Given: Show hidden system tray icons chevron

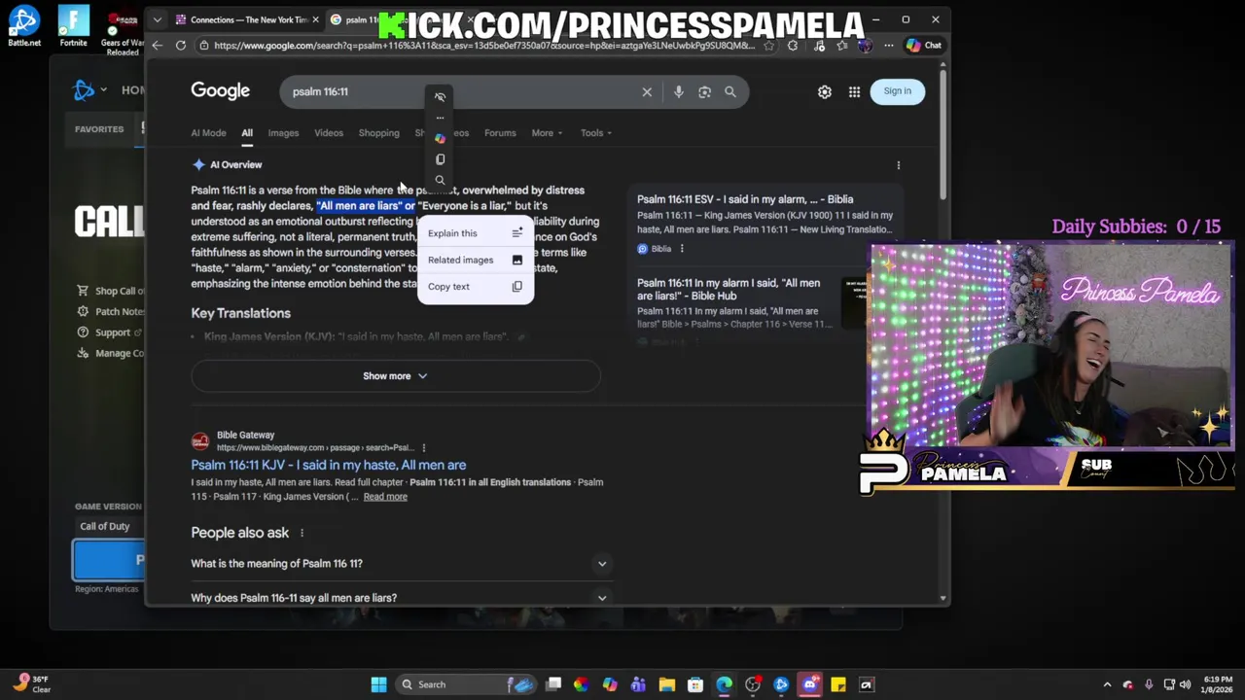Looking at the screenshot, I should [x=1107, y=684].
